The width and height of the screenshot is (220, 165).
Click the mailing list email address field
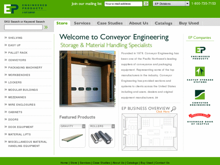coord(123,4)
